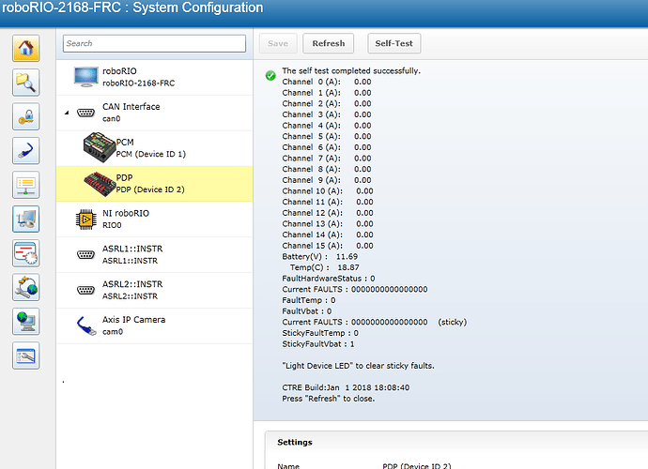Select the NI roboRIO RIO0 row
648x469 pixels.
click(x=155, y=219)
